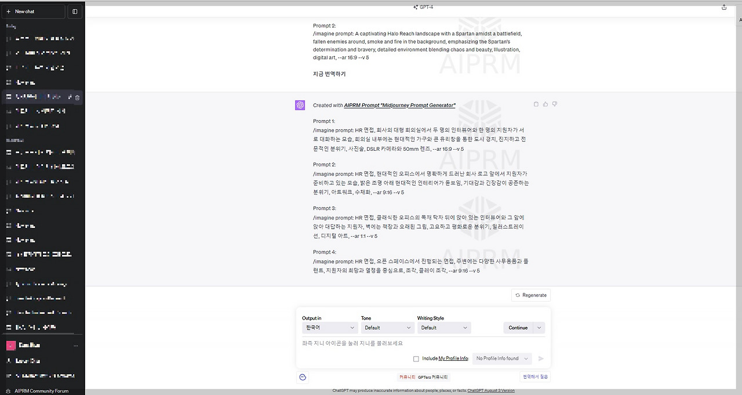Open the Writing Style dropdown

pos(444,328)
